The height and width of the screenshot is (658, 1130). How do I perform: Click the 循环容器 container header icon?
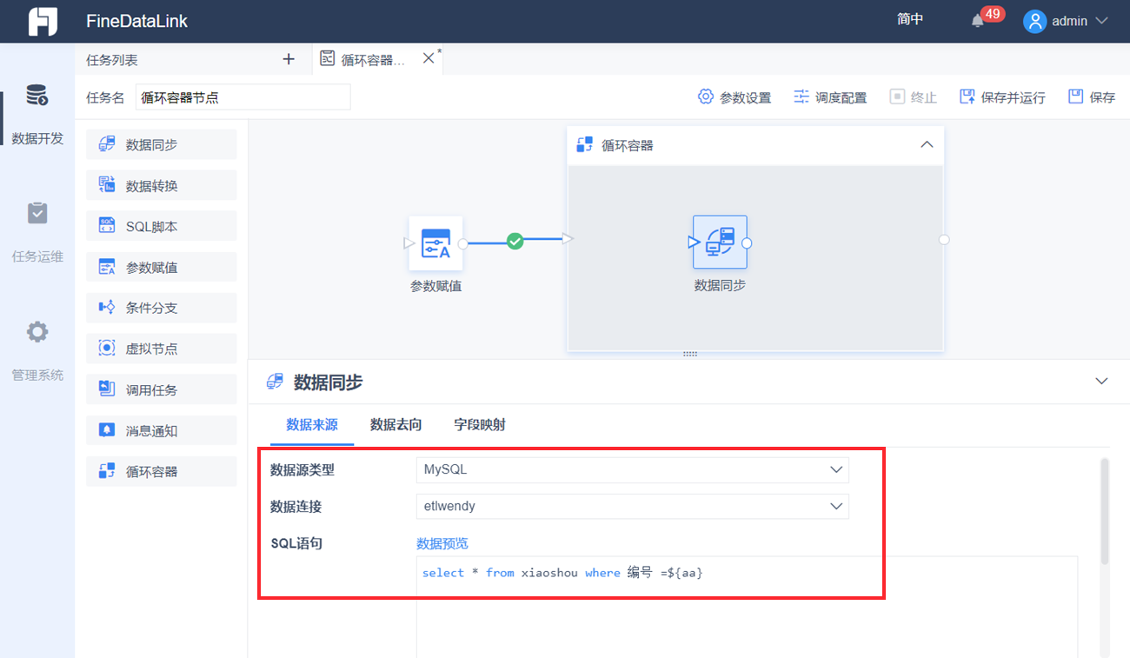(x=585, y=144)
